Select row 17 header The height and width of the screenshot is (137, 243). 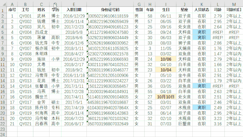3,97
